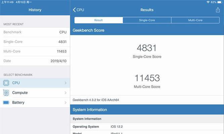Click the Results title

[x=147, y=10]
